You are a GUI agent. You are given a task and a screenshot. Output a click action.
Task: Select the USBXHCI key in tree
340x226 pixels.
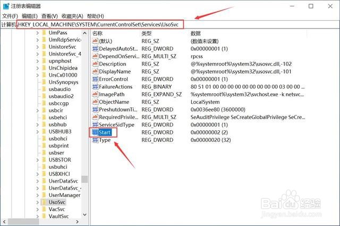pos(59,174)
